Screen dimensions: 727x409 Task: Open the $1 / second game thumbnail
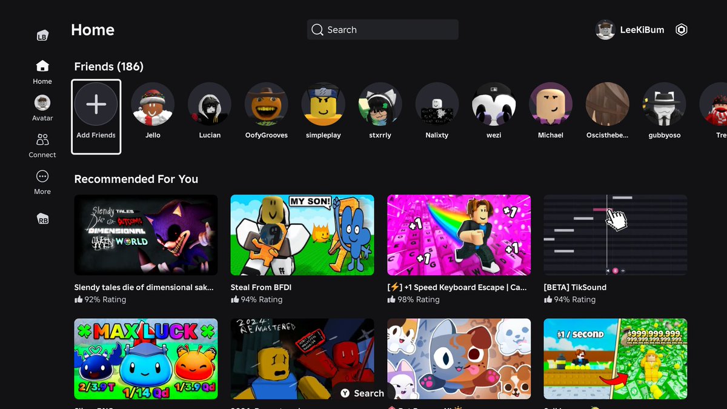tap(616, 359)
